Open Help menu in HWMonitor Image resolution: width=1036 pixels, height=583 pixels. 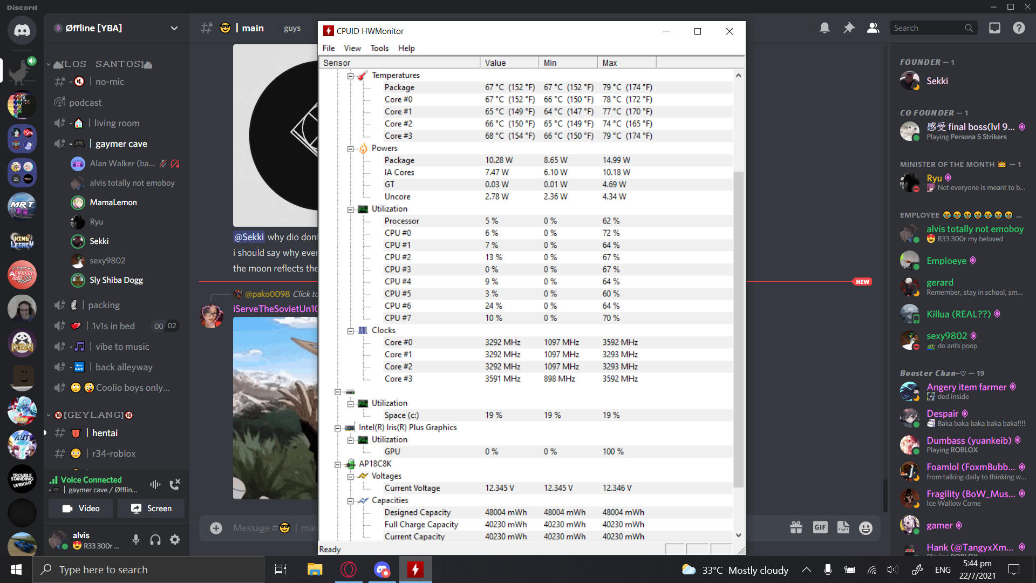coord(406,48)
